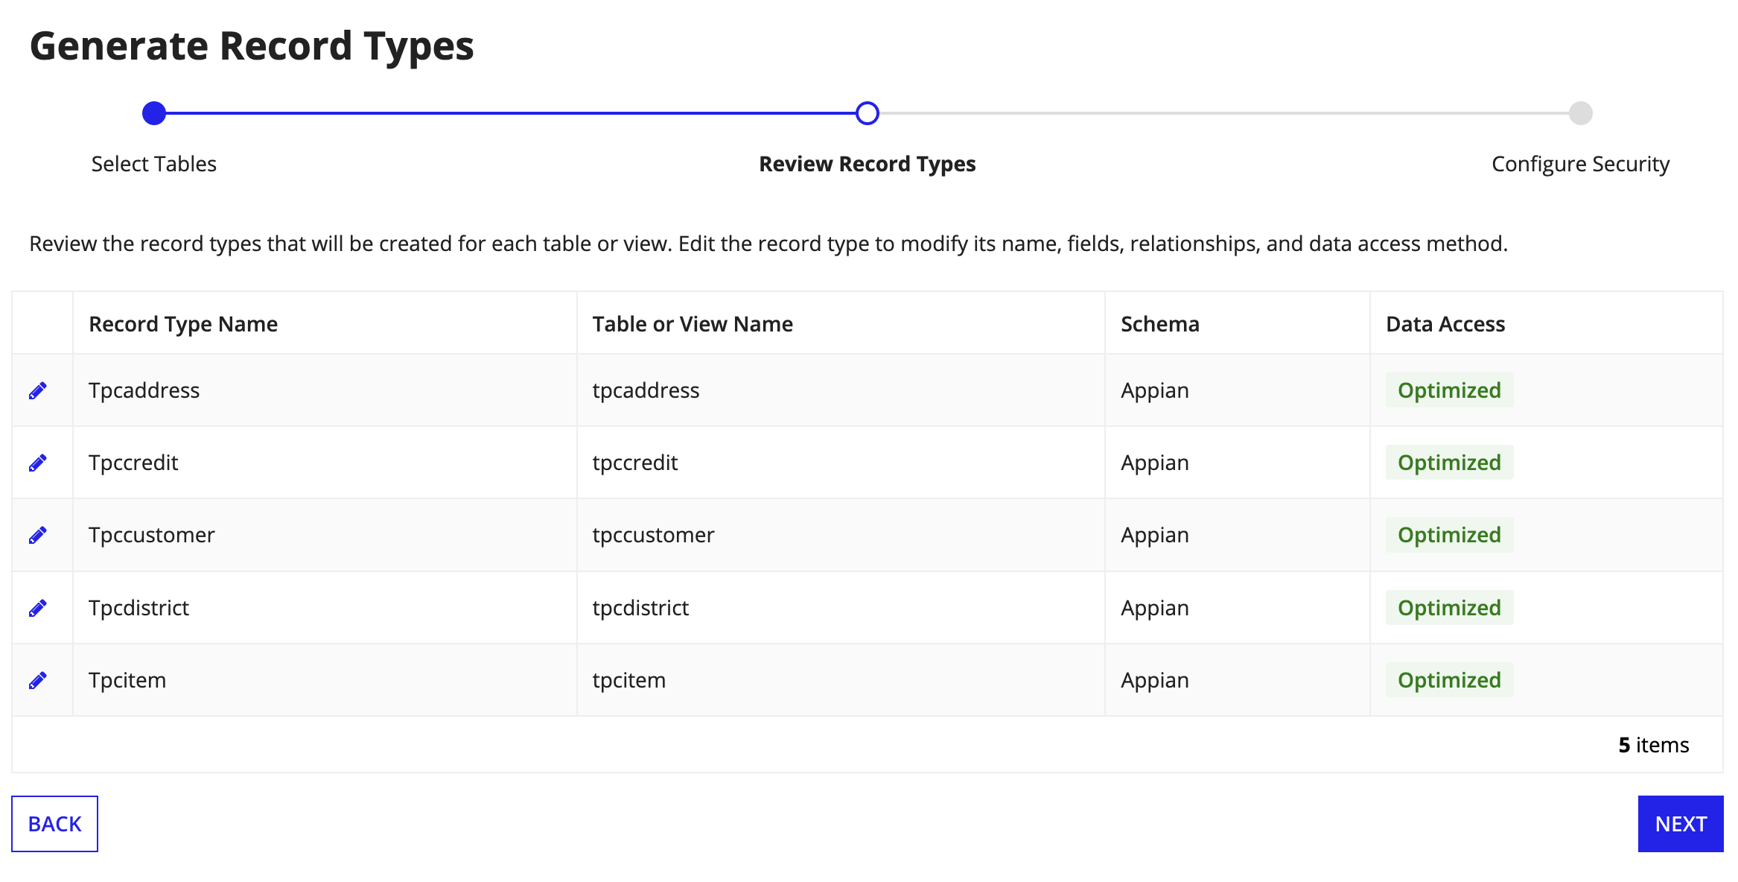Click the Appian schema in Tpcaddress row
The image size is (1738, 882).
[x=1155, y=390]
